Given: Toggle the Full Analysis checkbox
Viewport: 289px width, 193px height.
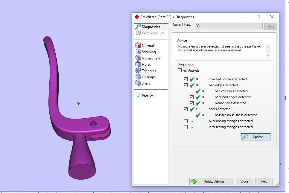Looking at the screenshot, I should click(x=180, y=70).
